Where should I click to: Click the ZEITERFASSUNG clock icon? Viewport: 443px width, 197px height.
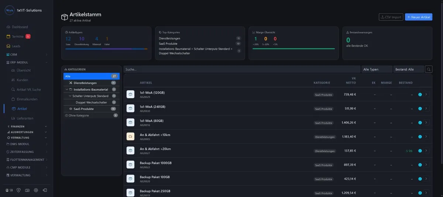click(7, 152)
